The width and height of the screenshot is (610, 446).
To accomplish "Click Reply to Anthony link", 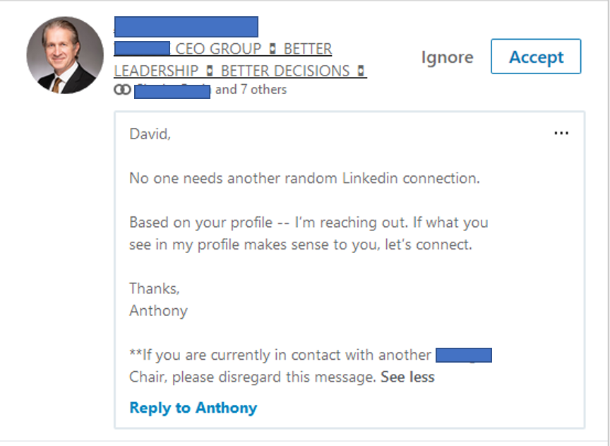I will pyautogui.click(x=193, y=408).
